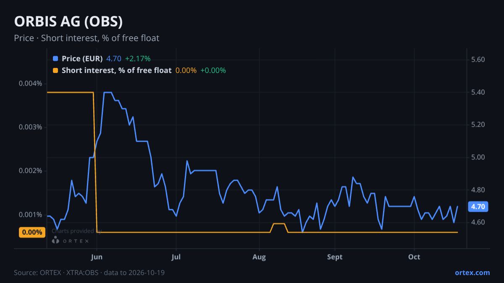Click the orange 0.00% short interest tag
504x283 pixels.
pyautogui.click(x=31, y=232)
